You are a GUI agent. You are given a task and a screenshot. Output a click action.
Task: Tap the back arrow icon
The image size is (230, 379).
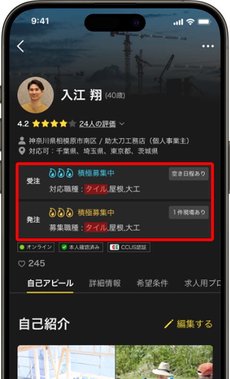20,46
